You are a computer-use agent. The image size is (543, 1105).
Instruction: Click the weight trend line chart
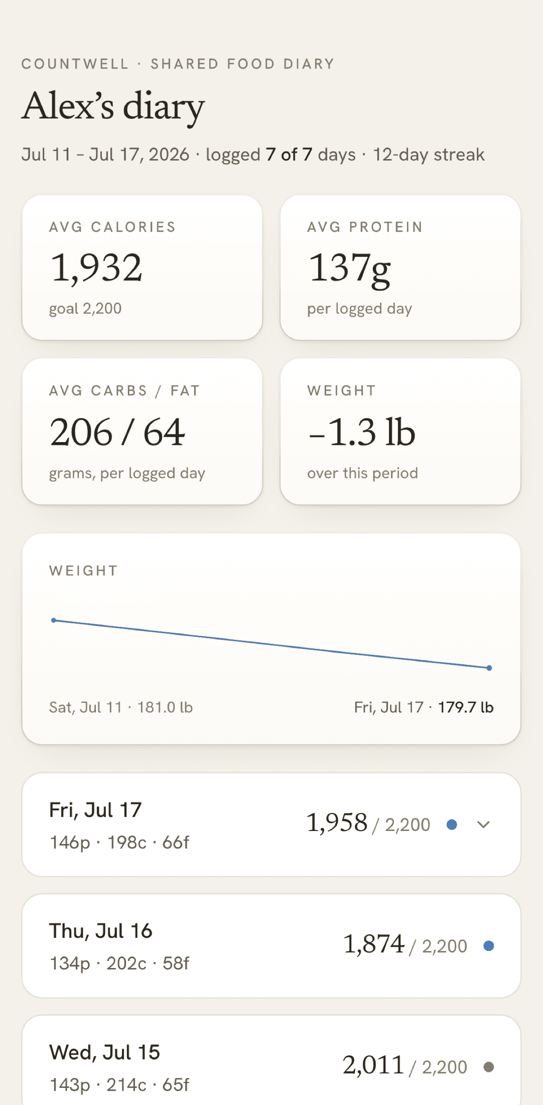pos(271,644)
